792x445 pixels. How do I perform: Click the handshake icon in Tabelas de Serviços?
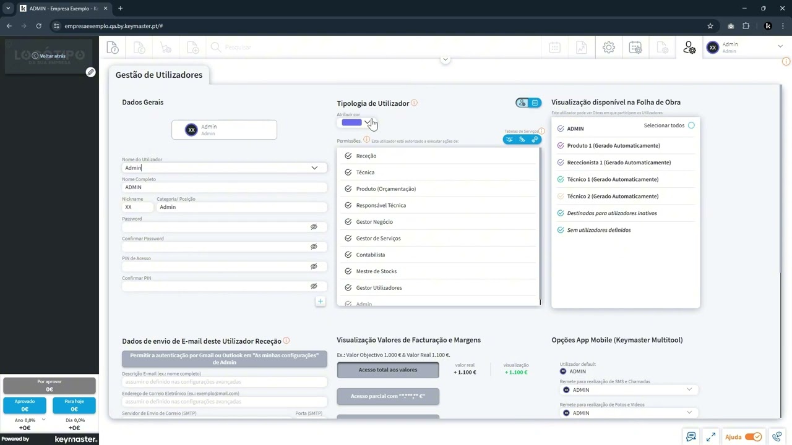click(509, 140)
